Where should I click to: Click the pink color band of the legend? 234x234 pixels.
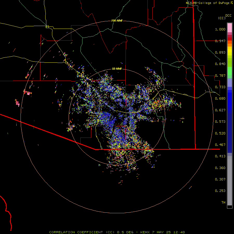click(x=230, y=28)
